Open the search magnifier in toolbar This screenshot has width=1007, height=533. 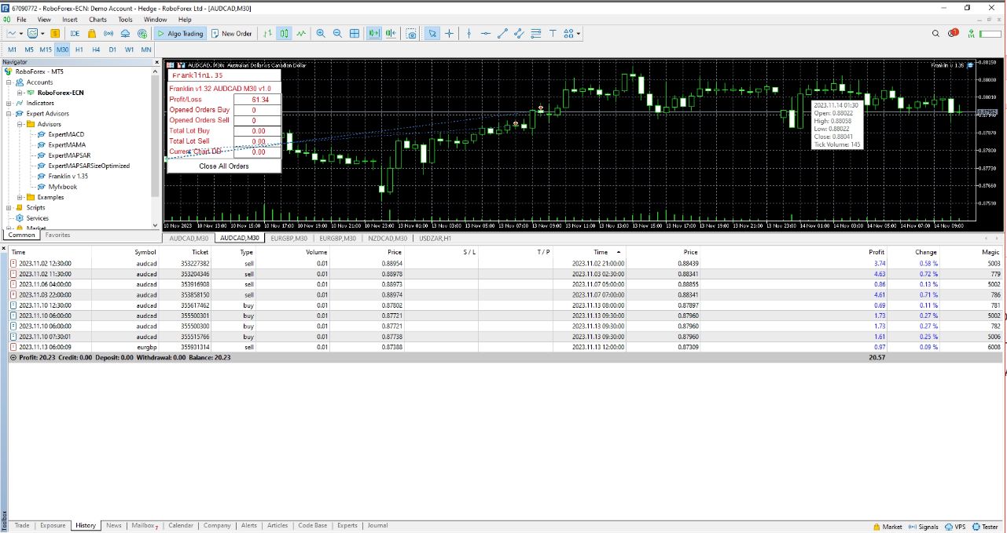[x=935, y=34]
